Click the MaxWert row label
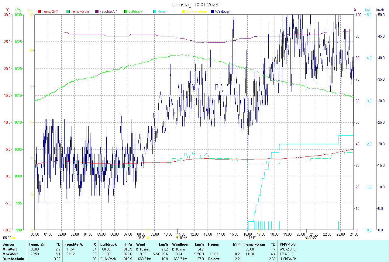Image resolution: width=389 pixels, height=262 pixels. coord(10,254)
